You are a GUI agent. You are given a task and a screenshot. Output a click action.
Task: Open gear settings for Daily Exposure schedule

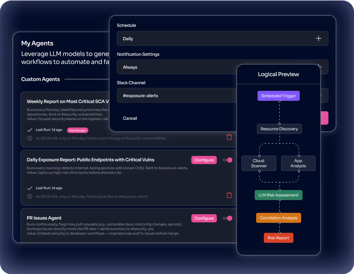[x=30, y=196]
